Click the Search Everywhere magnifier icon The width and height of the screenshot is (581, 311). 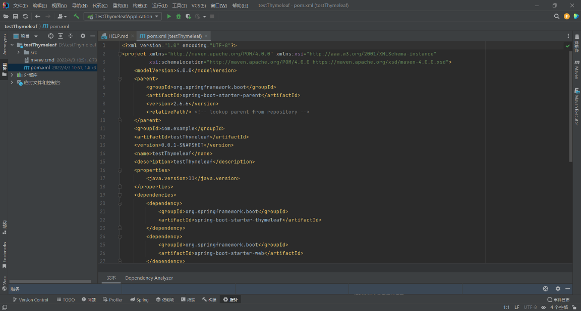pos(557,16)
